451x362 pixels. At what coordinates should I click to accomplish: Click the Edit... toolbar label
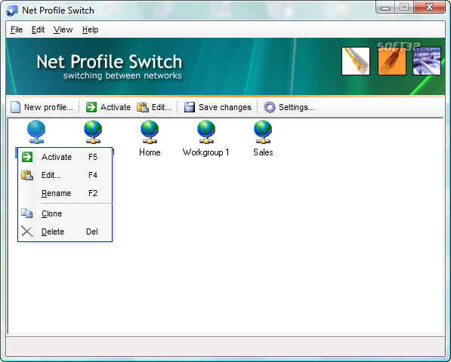point(162,107)
